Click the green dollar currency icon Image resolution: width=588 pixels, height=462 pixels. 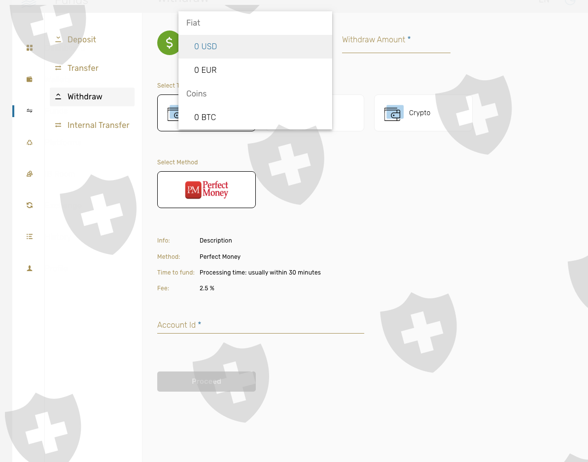coord(168,43)
